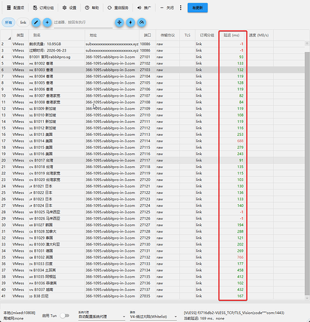The width and height of the screenshot is (310, 322).
Task: Select server B1036 菲律宾
Action: pyautogui.click(x=152, y=283)
